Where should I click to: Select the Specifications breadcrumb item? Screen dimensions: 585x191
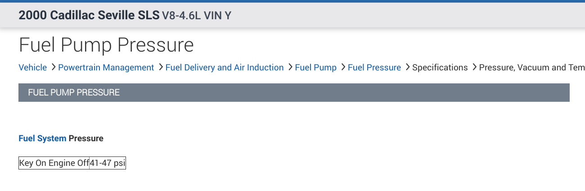[x=440, y=68]
